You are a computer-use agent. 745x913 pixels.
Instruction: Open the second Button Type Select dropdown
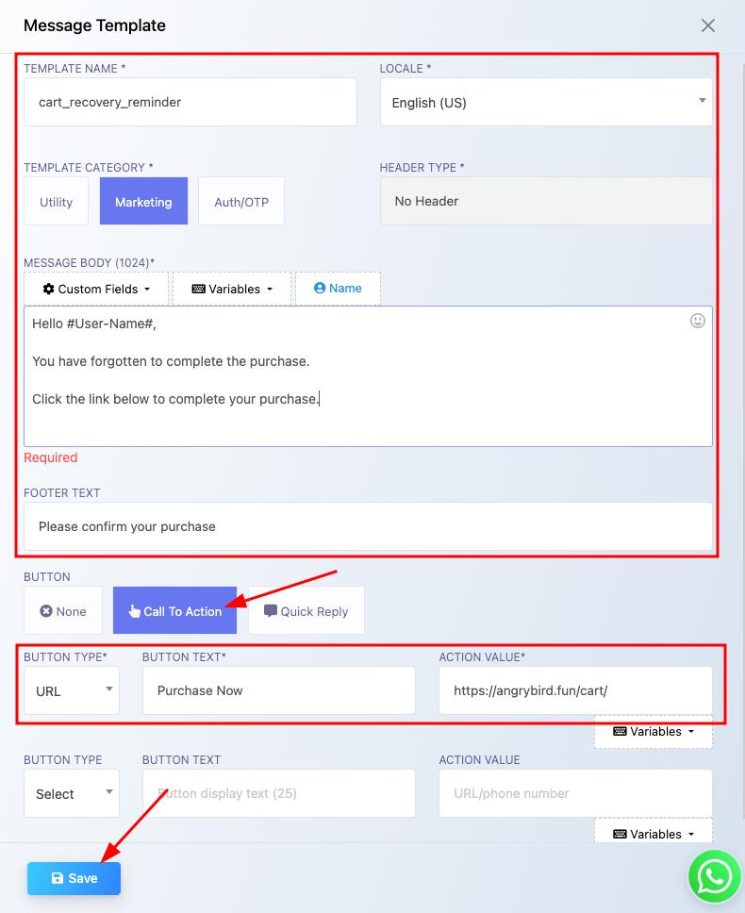point(72,794)
